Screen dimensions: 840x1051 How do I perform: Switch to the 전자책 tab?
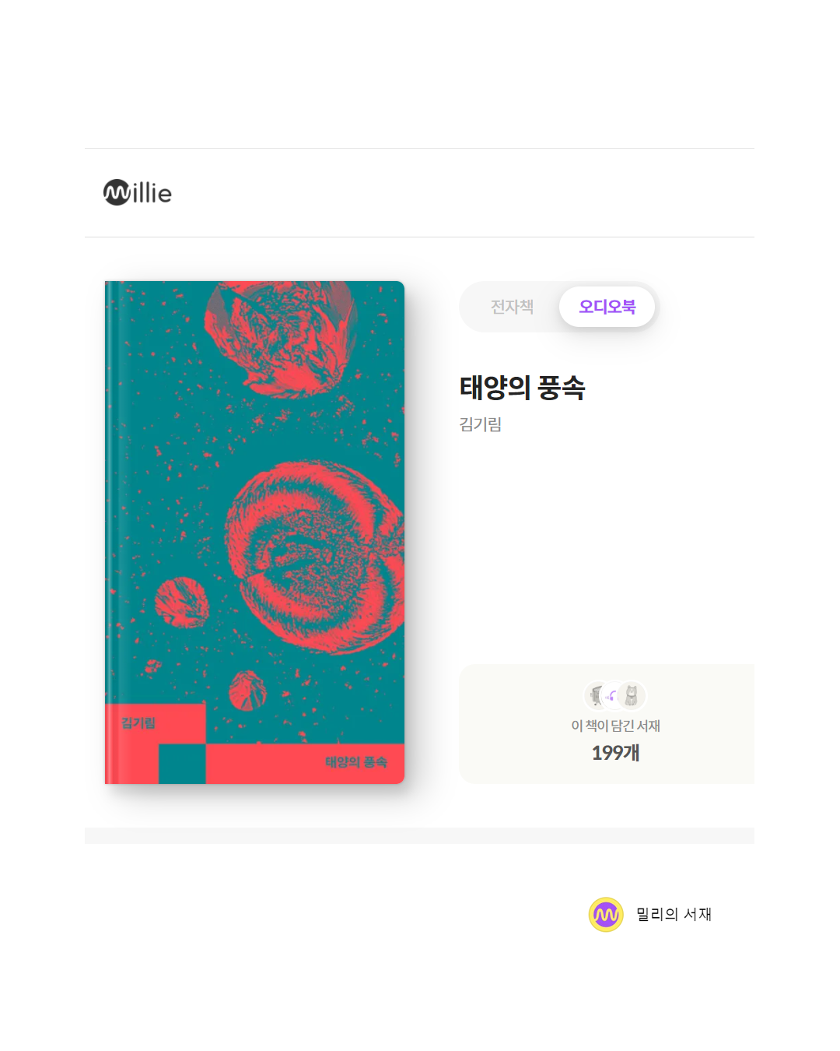[x=512, y=307]
